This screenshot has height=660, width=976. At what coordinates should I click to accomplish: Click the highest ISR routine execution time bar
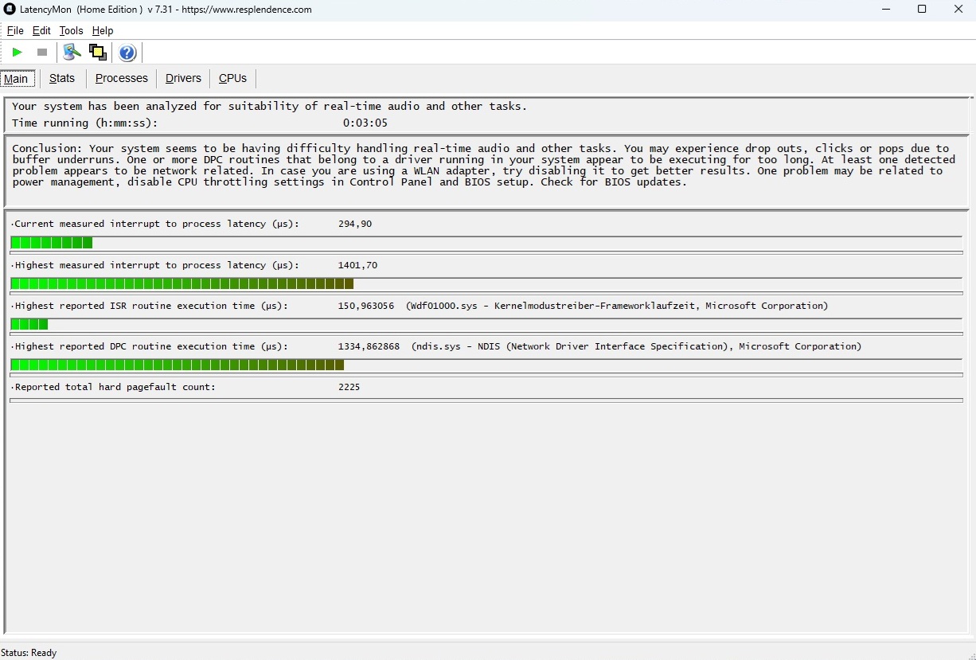pos(29,324)
